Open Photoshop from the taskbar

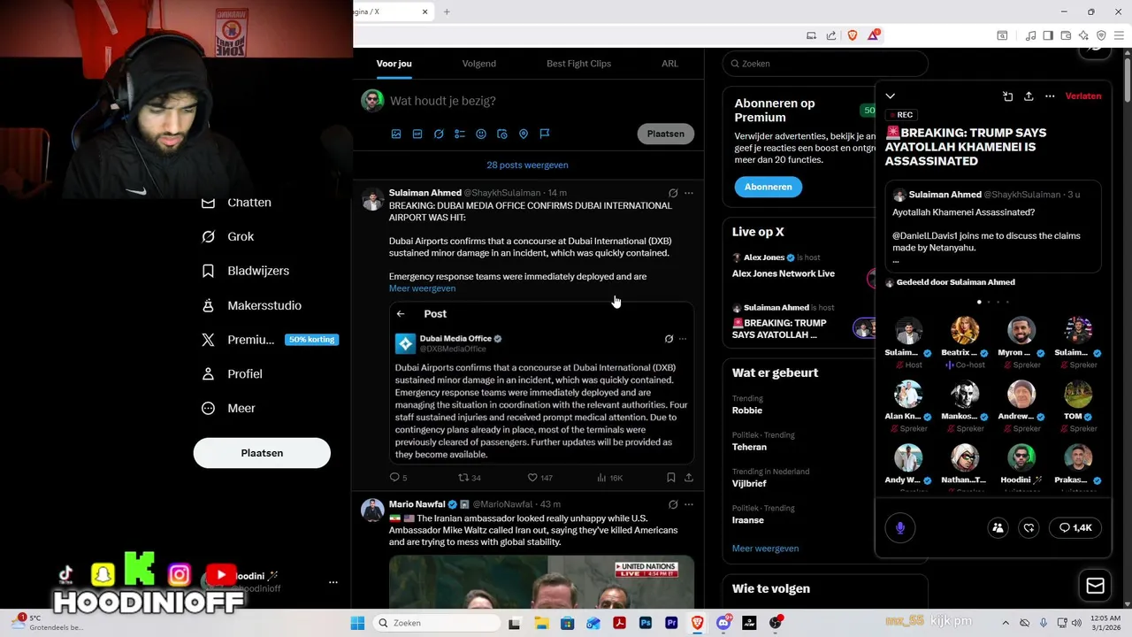(x=646, y=623)
